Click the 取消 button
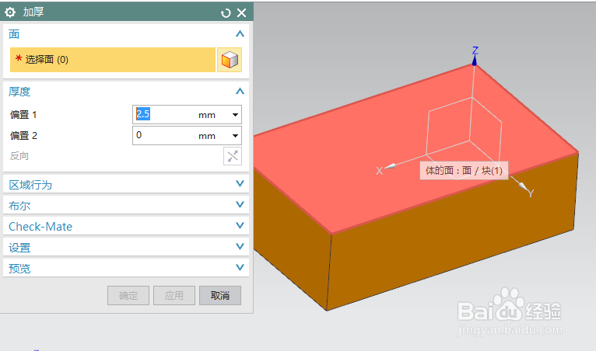The height and width of the screenshot is (351, 596). [x=220, y=296]
